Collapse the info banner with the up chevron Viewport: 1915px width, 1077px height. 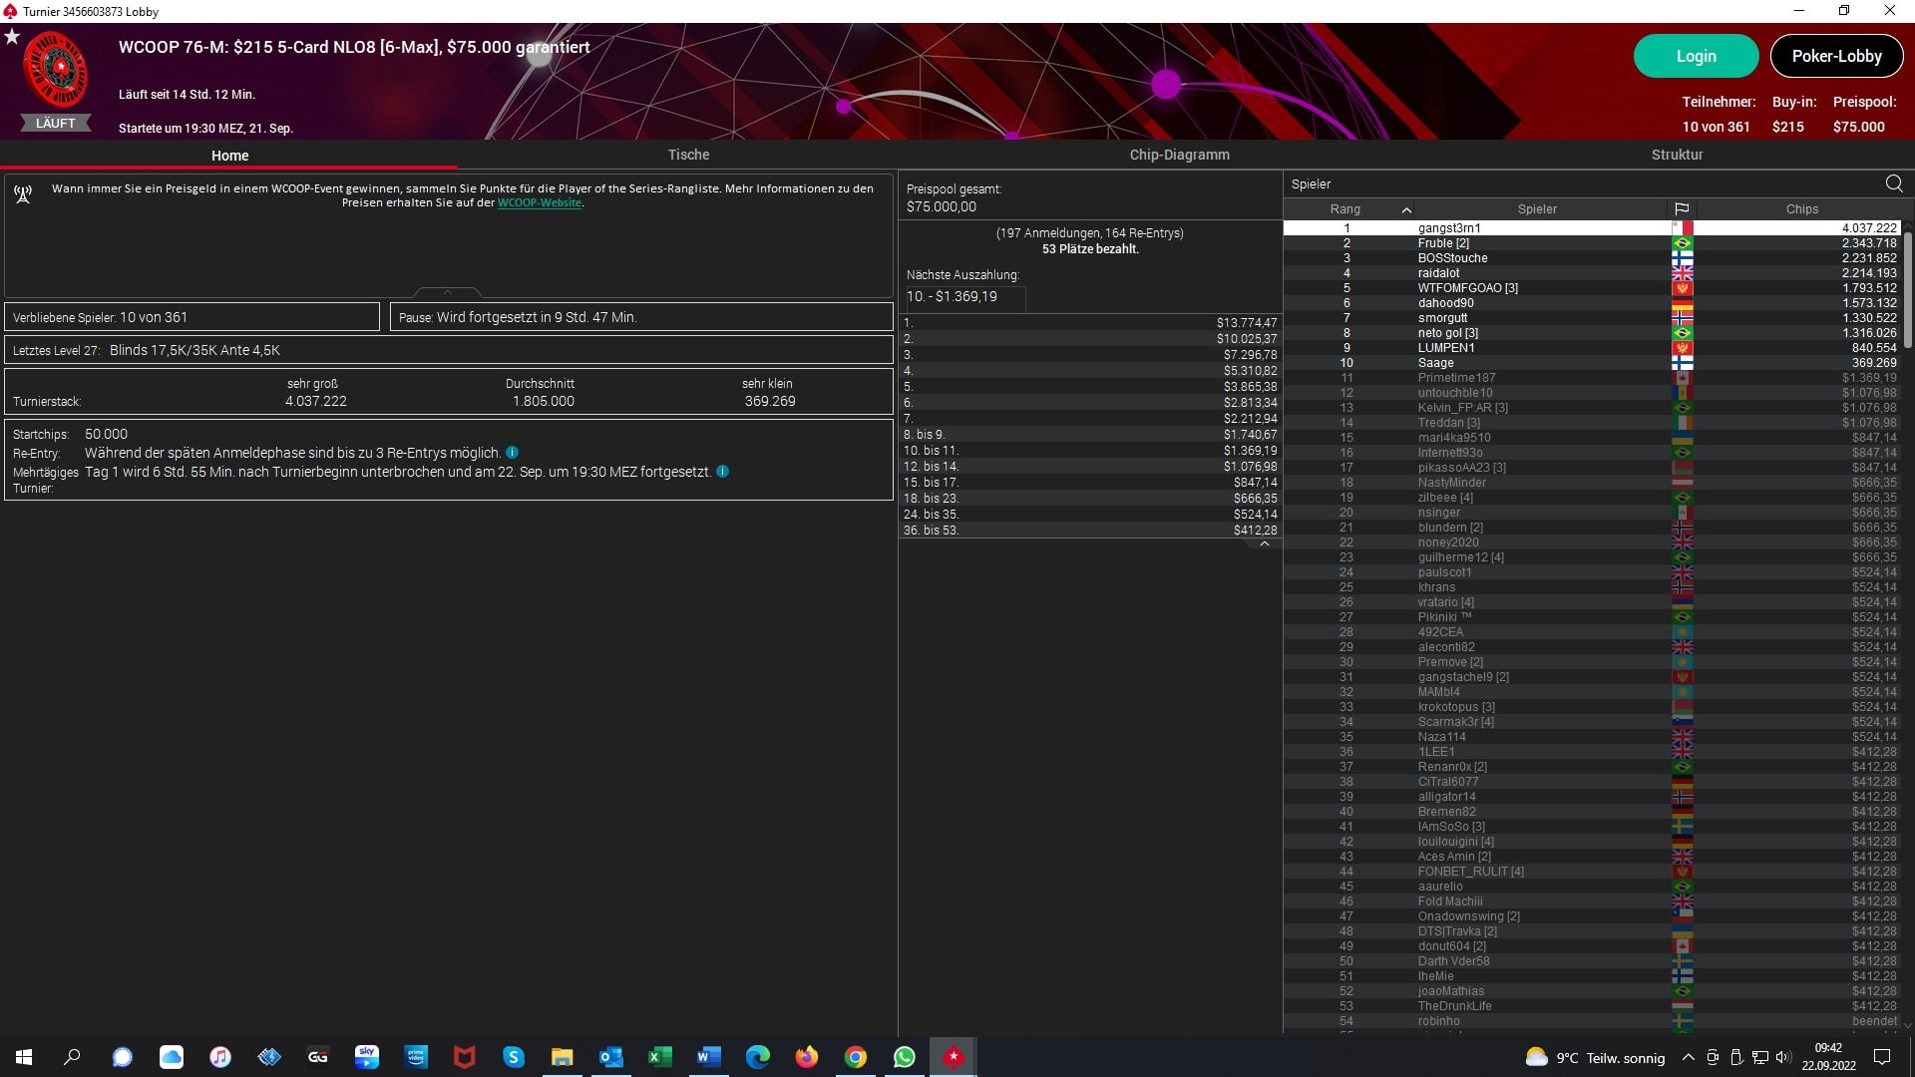[x=447, y=292]
